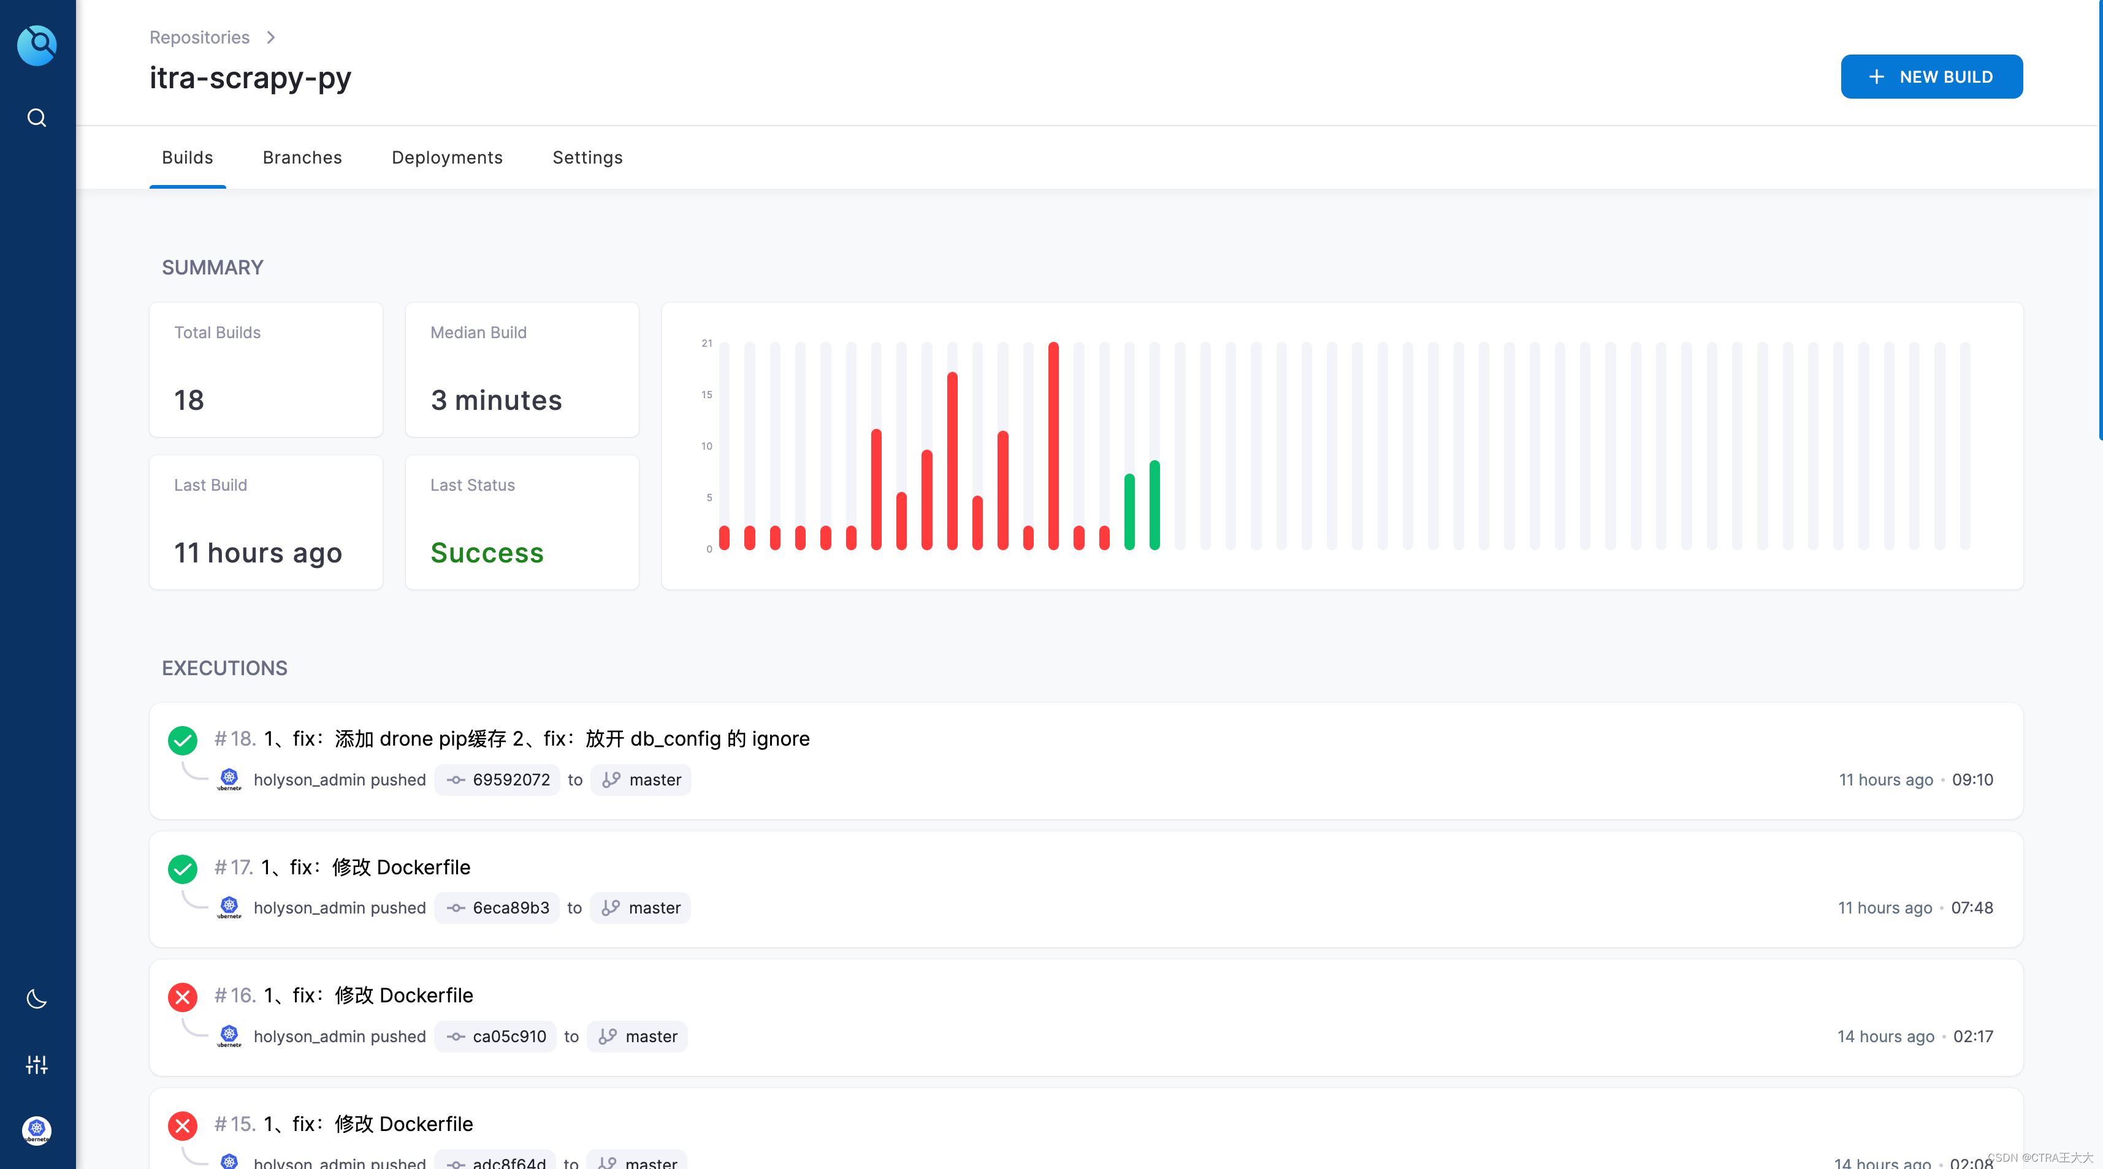Click the NEW BUILD button
2103x1169 pixels.
point(1931,77)
